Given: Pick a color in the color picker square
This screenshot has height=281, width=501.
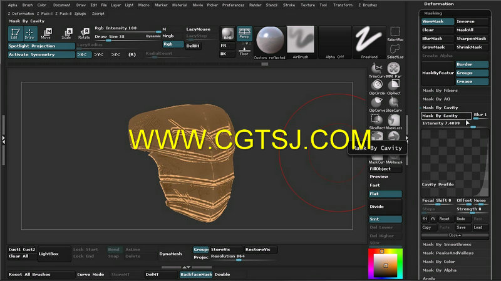Looking at the screenshot, I should pos(386,265).
